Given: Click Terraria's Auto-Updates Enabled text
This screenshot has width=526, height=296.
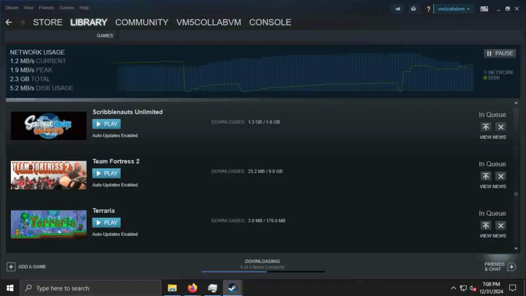Looking at the screenshot, I should tap(115, 234).
